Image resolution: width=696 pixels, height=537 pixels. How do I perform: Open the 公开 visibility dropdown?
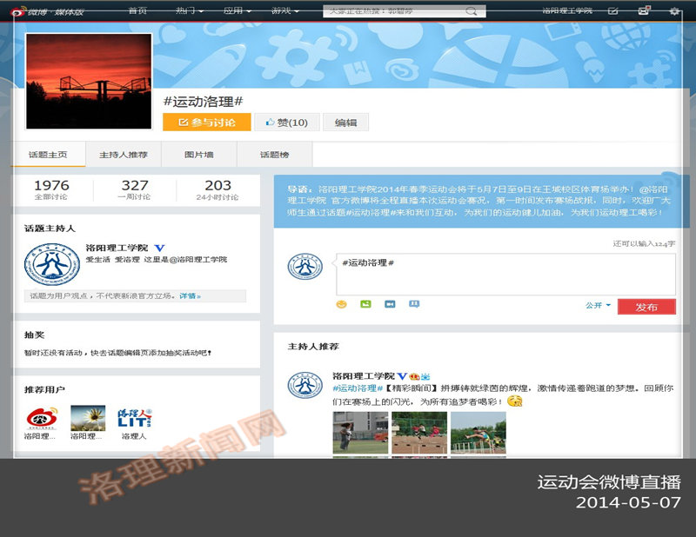click(598, 306)
